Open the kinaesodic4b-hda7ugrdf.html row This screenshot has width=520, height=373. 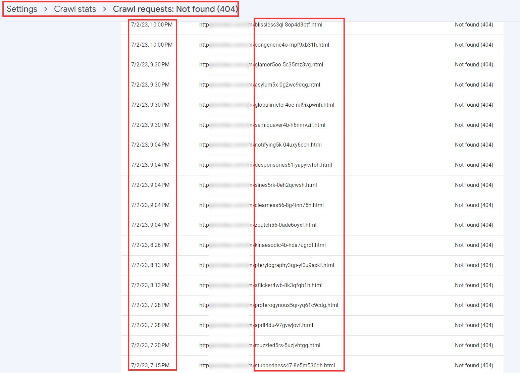pos(312,245)
